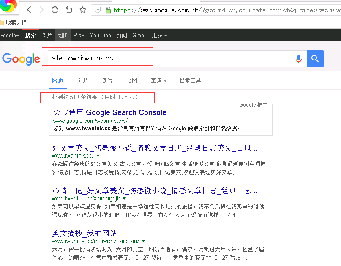
Task: Open 好文章美文_伤感微小说 result title
Action: pyautogui.click(x=156, y=148)
